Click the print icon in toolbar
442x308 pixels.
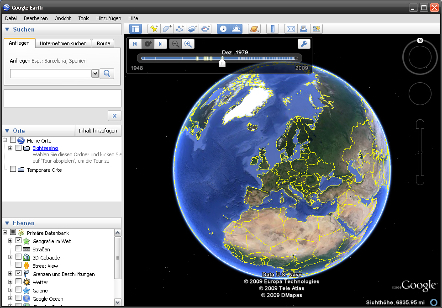tap(304, 29)
